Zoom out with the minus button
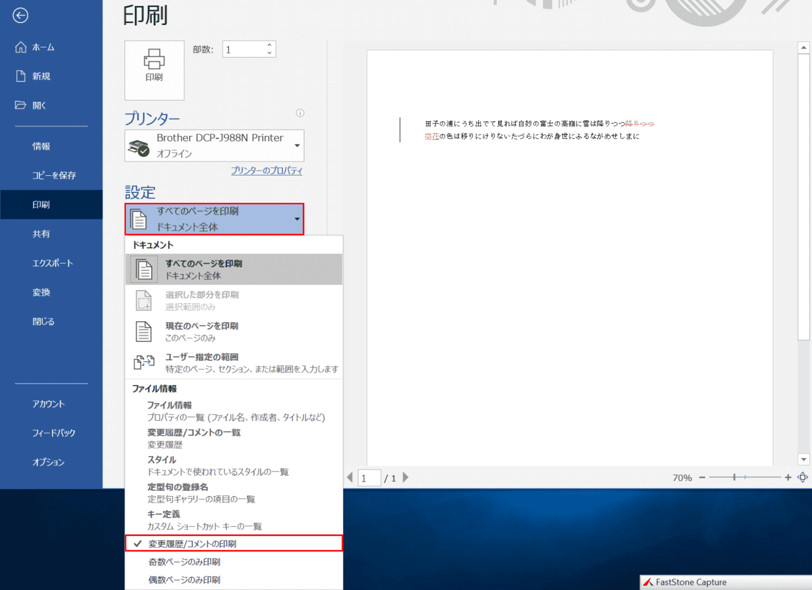 (702, 477)
